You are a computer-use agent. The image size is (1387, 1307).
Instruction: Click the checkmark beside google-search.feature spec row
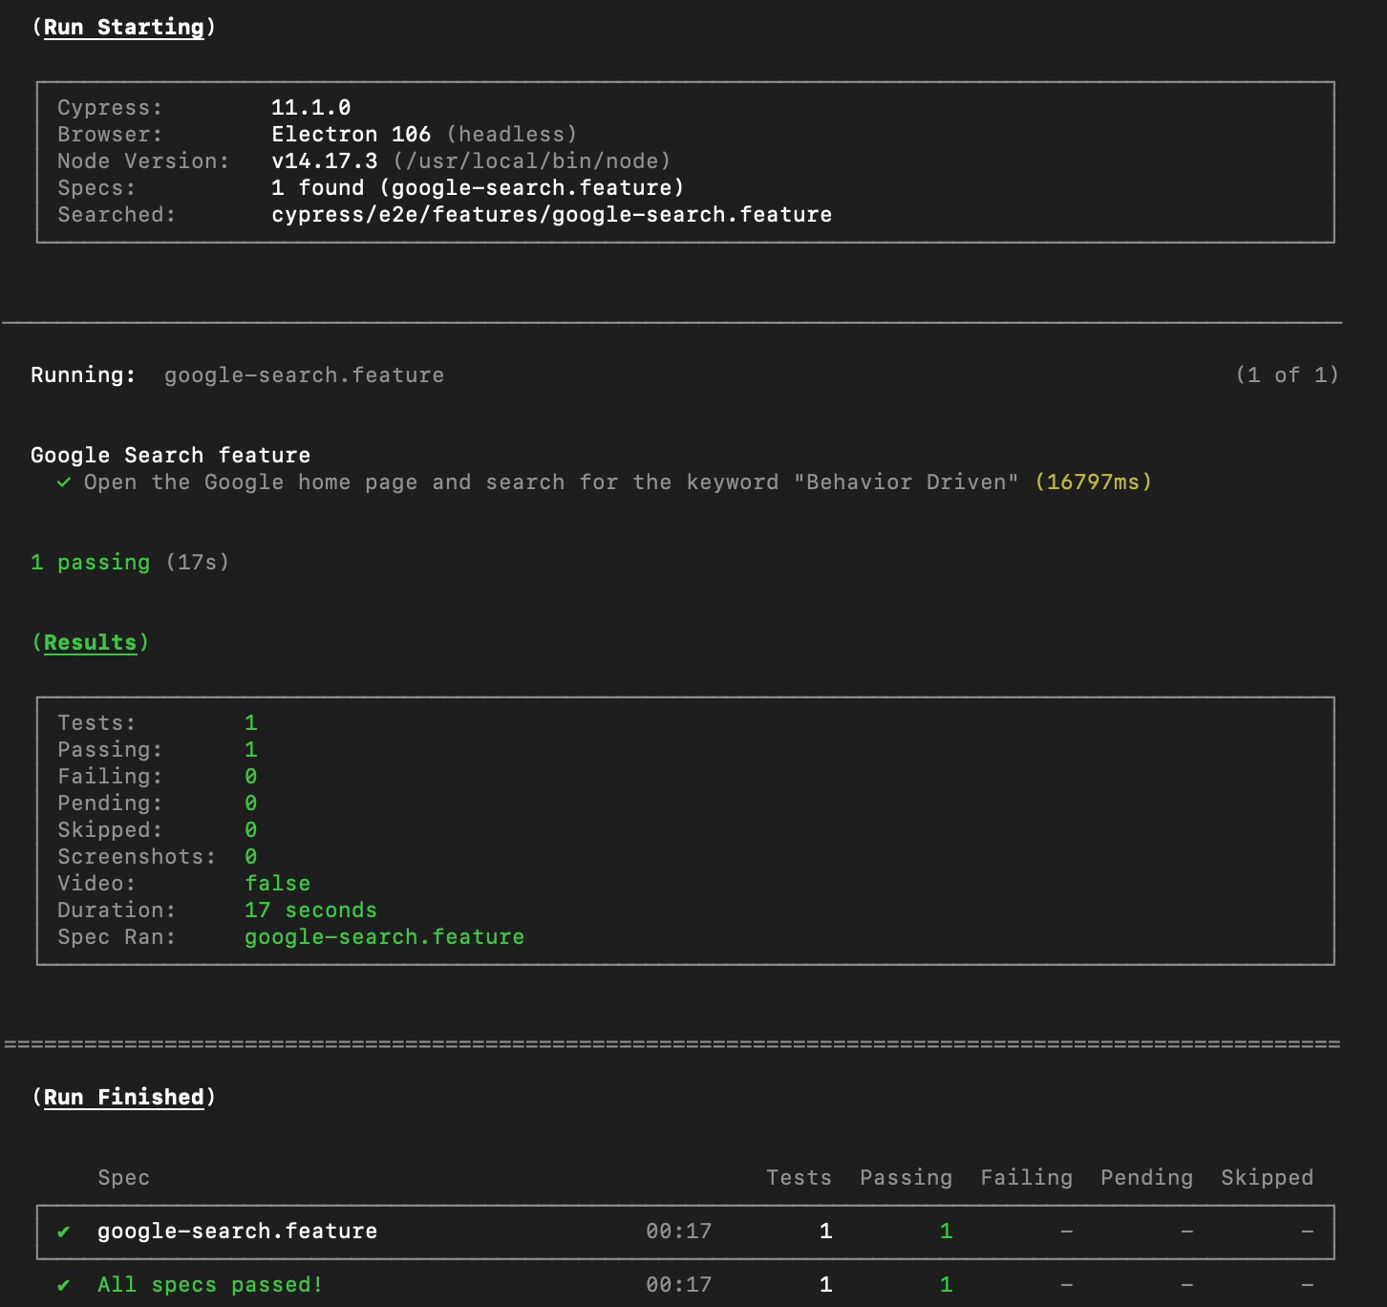pyautogui.click(x=62, y=1232)
